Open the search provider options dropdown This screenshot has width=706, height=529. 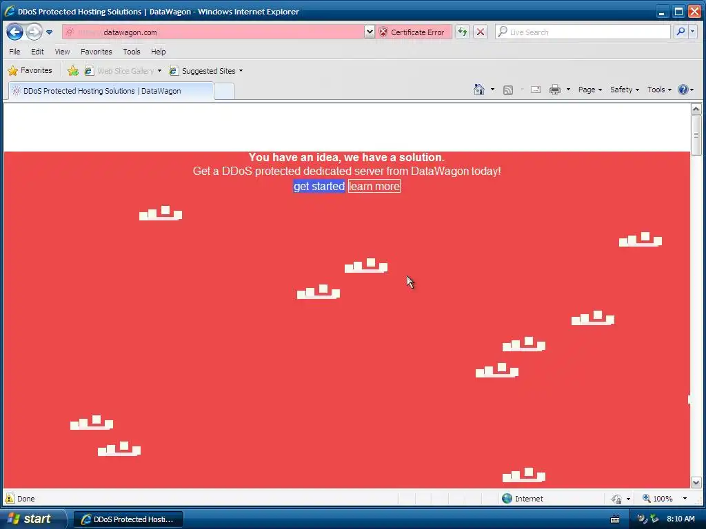pyautogui.click(x=693, y=32)
